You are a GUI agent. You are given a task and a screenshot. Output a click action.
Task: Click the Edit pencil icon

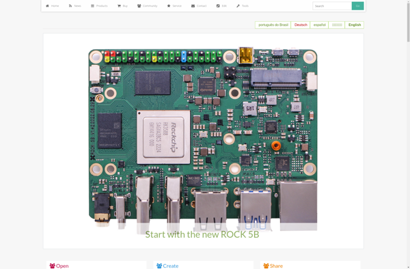click(x=218, y=5)
